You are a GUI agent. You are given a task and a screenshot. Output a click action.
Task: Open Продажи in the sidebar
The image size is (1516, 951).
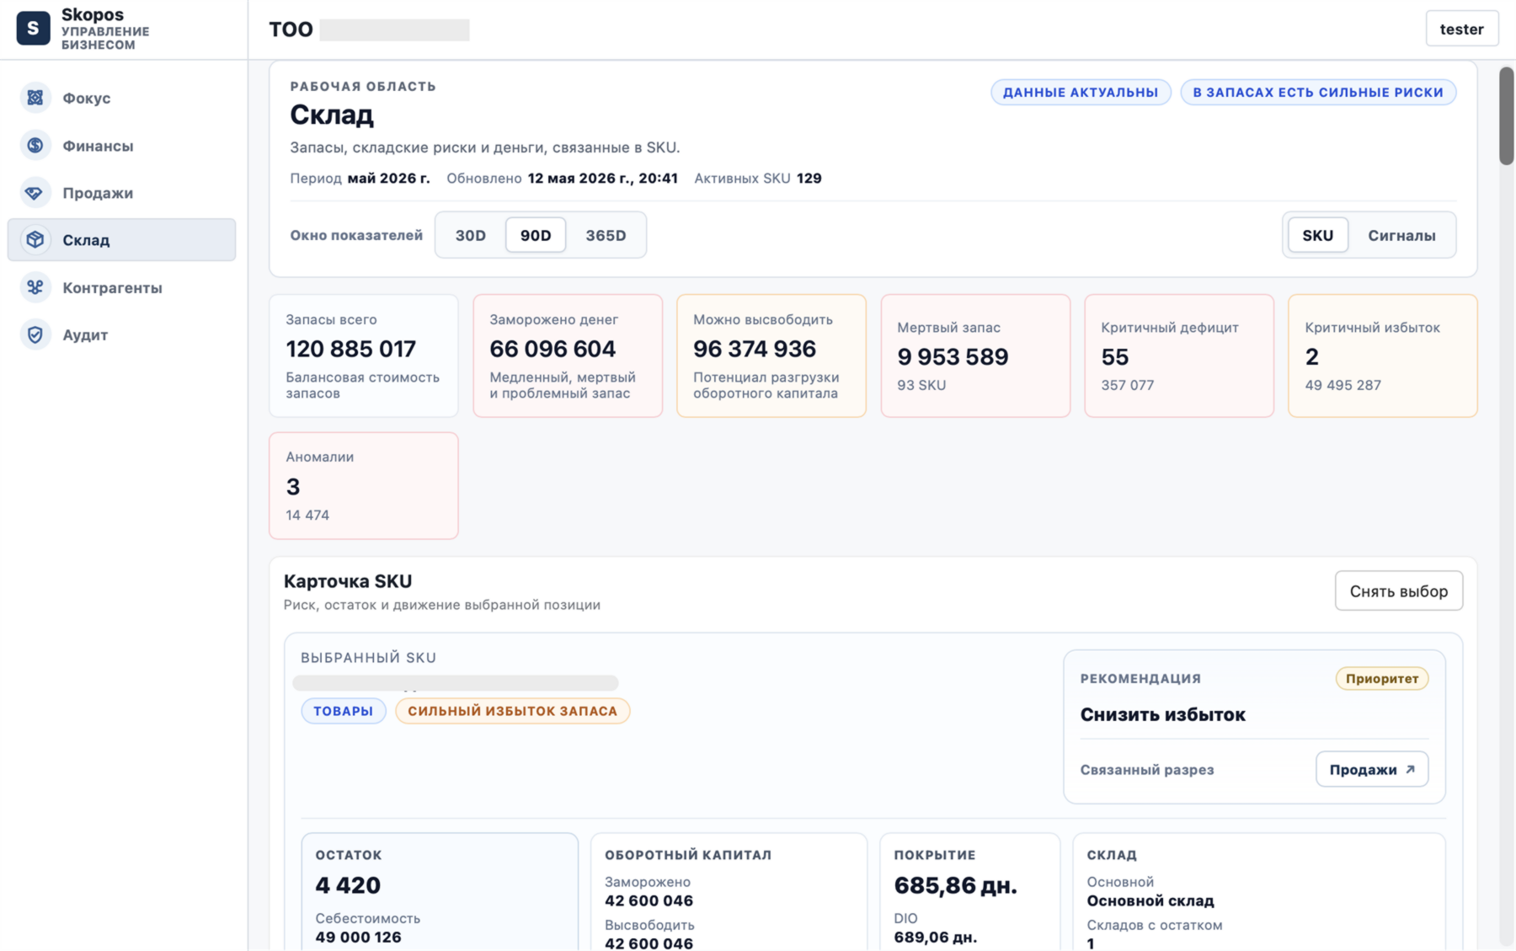121,193
